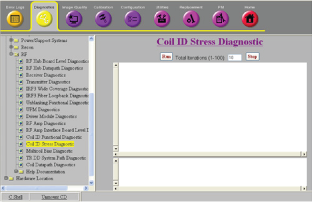Screen dimensions: 313x202
Task: Open the Utilities icon
Action: 163,19
